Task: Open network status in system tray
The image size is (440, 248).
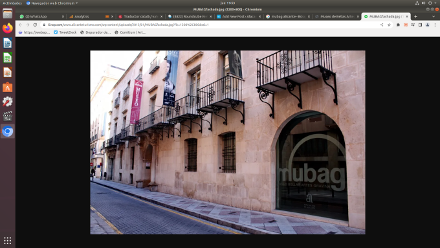Action: pos(417,3)
